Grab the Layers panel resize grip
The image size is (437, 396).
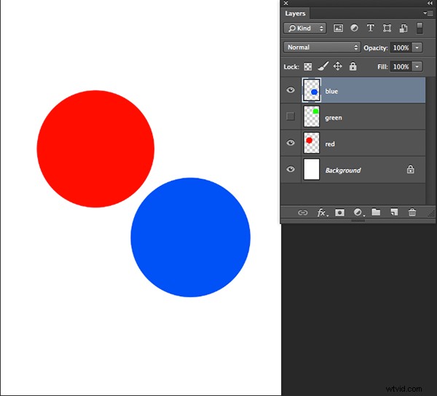pos(431,213)
